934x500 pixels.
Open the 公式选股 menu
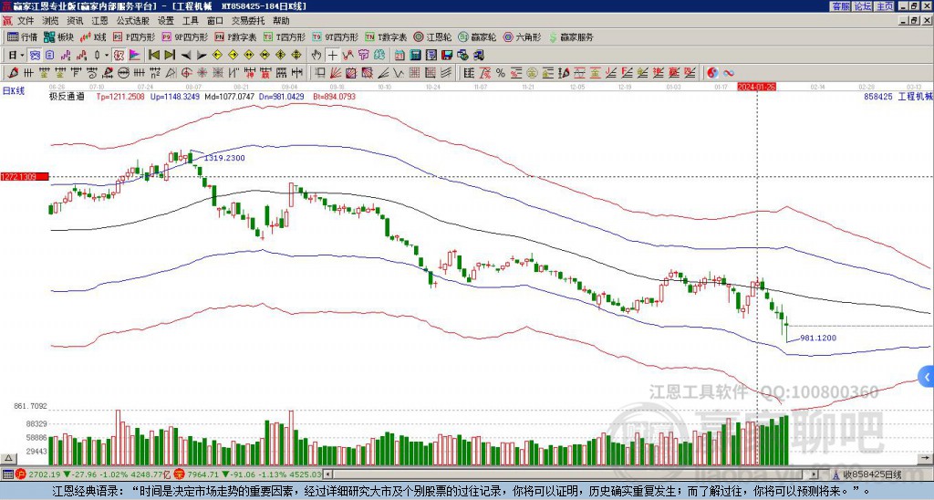[133, 21]
